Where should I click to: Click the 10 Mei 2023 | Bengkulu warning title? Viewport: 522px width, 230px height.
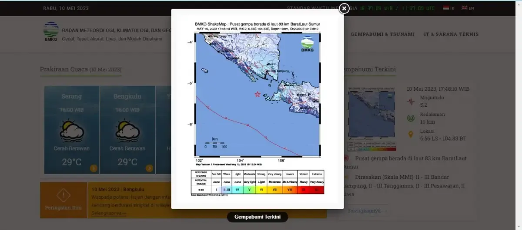[118, 190]
